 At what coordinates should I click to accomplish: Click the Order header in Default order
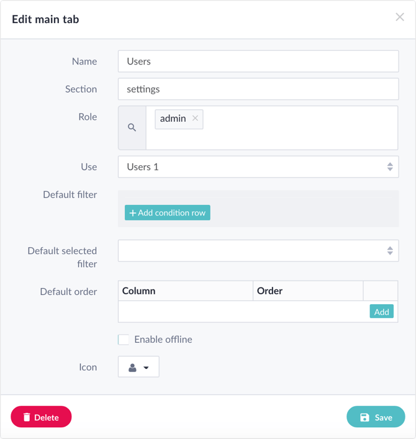tap(269, 291)
